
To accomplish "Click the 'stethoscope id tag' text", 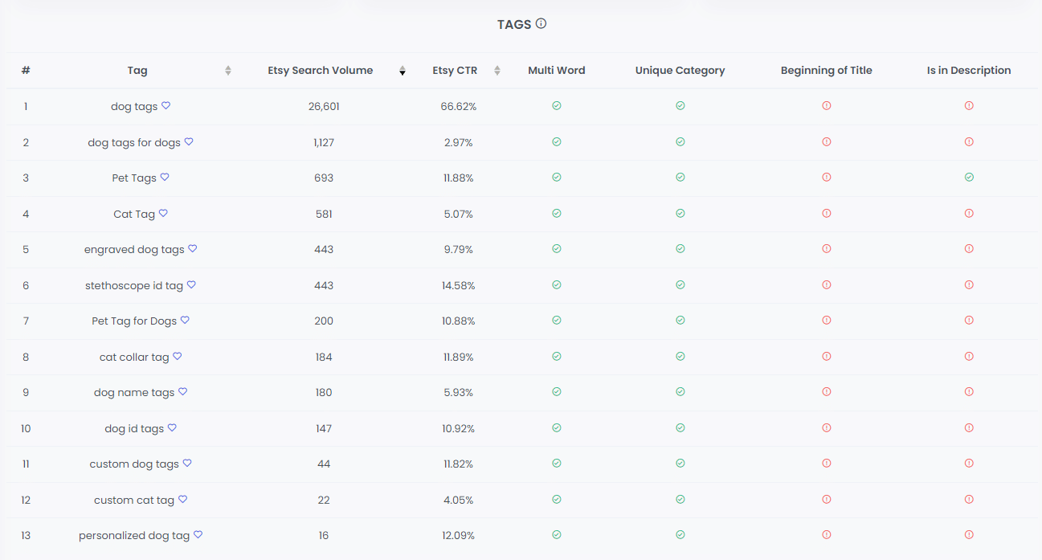I will pos(134,285).
